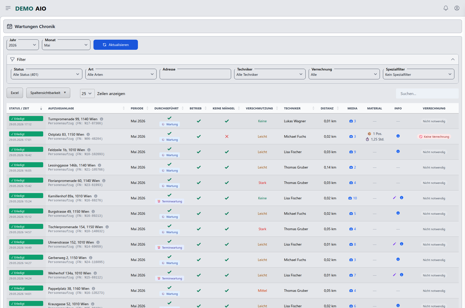Sort by the Status / Zeit column header

point(26,108)
